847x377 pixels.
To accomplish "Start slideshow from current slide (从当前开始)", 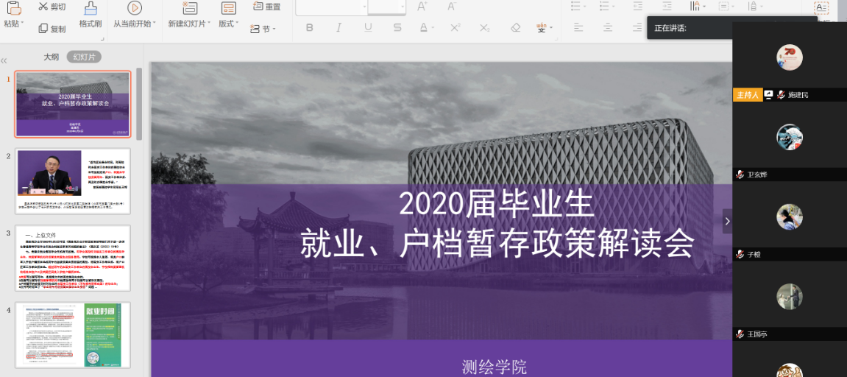I will pyautogui.click(x=134, y=9).
